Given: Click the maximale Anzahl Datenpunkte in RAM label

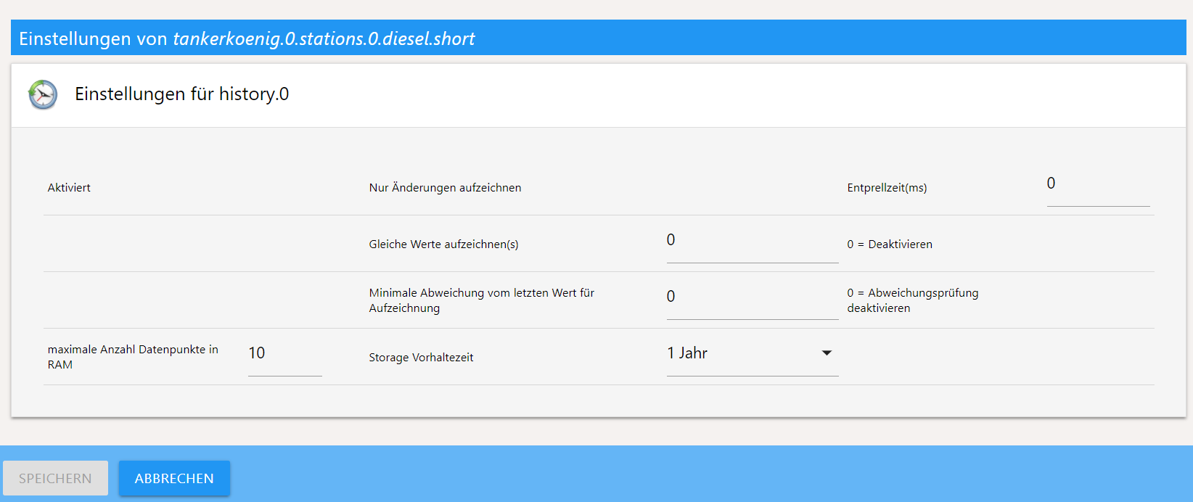Looking at the screenshot, I should 133,357.
